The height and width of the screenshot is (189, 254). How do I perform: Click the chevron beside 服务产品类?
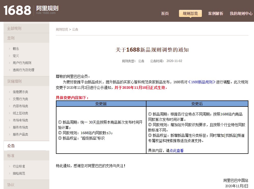click(9, 135)
